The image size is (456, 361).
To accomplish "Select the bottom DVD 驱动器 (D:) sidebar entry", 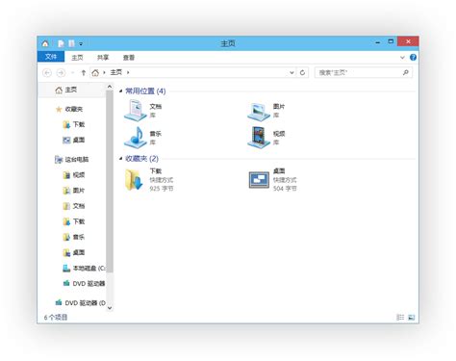I will tap(80, 303).
